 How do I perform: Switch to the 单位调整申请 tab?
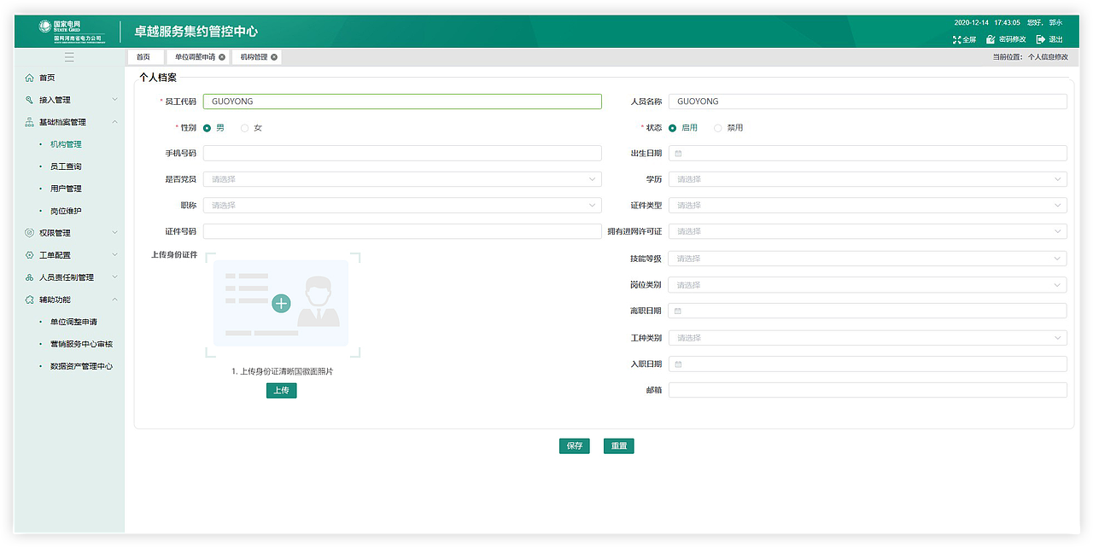197,57
